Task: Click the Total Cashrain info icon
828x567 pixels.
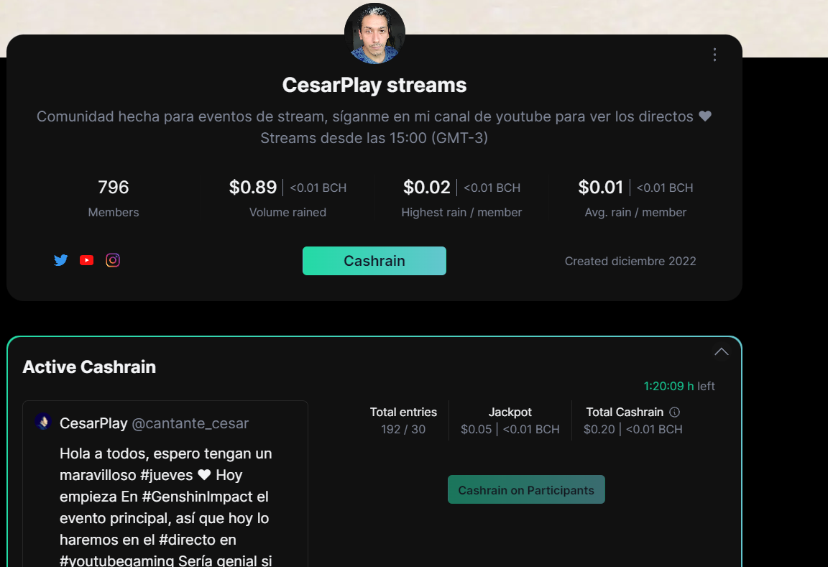Action: tap(674, 412)
